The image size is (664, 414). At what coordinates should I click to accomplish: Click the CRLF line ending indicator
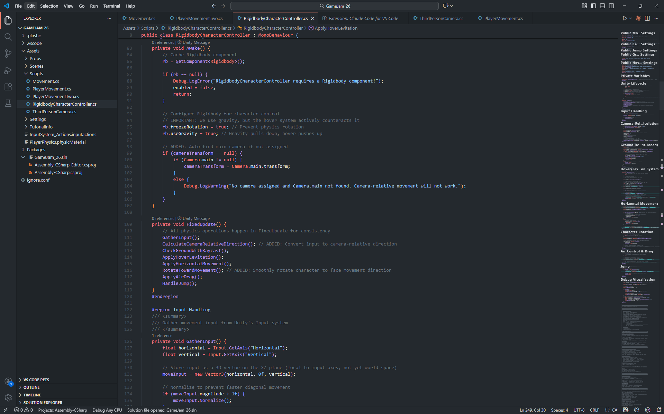pos(594,410)
